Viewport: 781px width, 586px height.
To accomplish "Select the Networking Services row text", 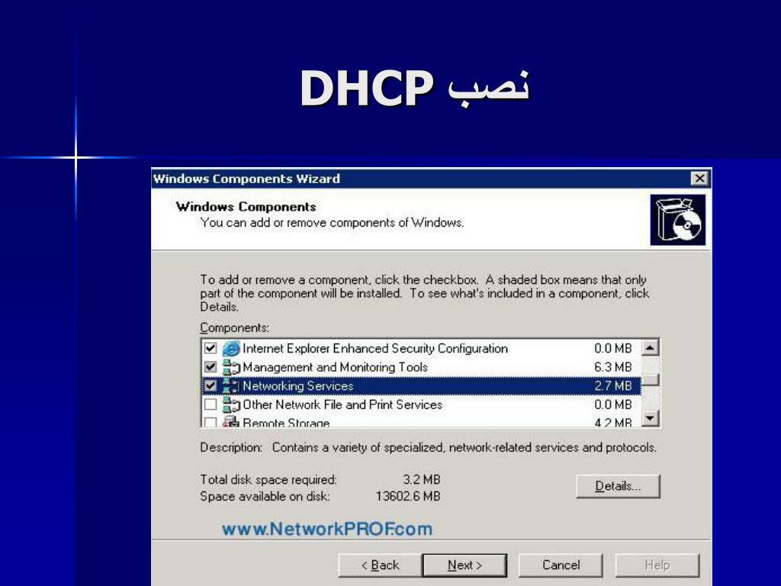I will pos(298,385).
